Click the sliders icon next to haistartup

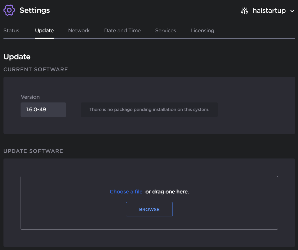tap(244, 11)
